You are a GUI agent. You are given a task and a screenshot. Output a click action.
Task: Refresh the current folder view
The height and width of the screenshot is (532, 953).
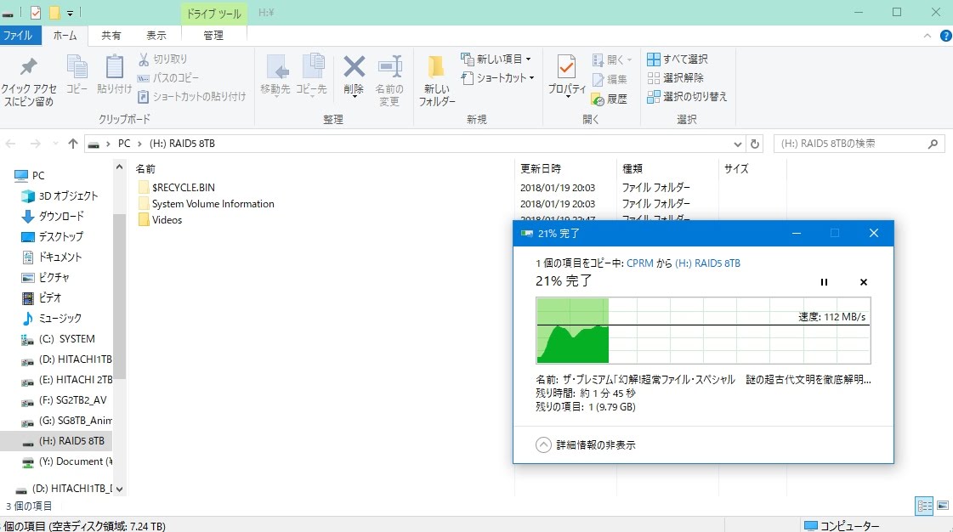755,144
